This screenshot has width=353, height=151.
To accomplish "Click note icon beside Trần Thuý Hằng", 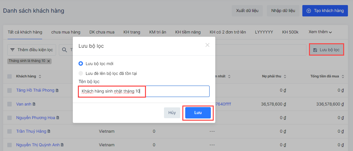I will [x=49, y=131].
